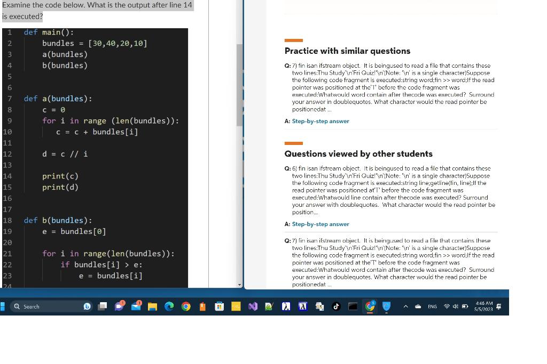This screenshot has width=547, height=364.
Task: Open Task View on the taskbar
Action: tap(102, 306)
